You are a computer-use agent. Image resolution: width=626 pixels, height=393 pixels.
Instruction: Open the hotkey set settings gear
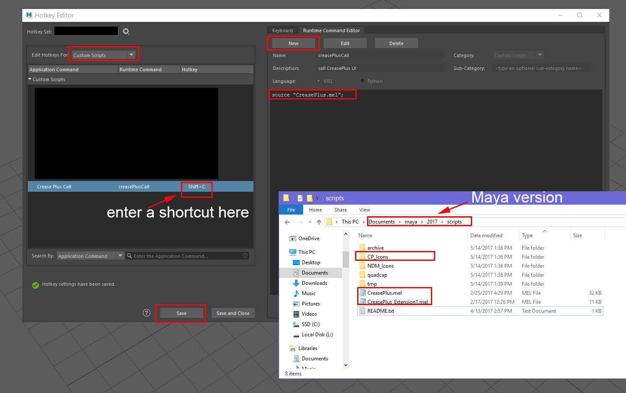pos(126,31)
